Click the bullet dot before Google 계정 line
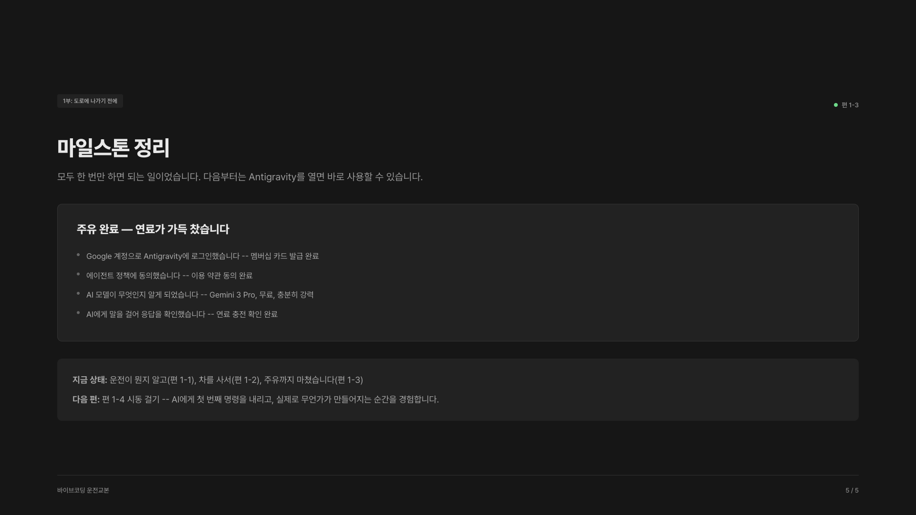 pyautogui.click(x=78, y=255)
